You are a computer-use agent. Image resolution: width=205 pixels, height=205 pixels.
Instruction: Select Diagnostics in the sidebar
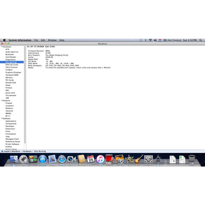(11, 60)
